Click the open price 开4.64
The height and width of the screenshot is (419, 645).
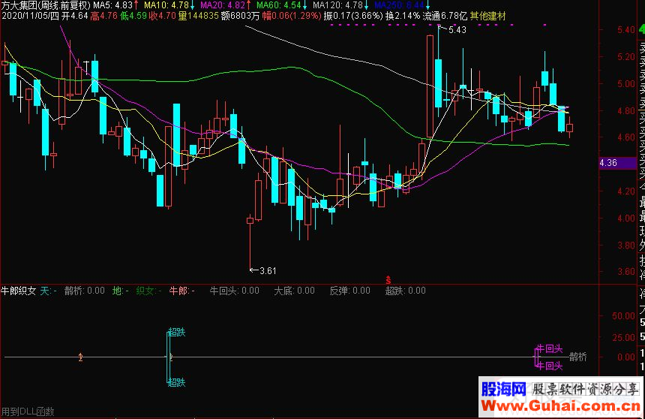click(x=75, y=16)
